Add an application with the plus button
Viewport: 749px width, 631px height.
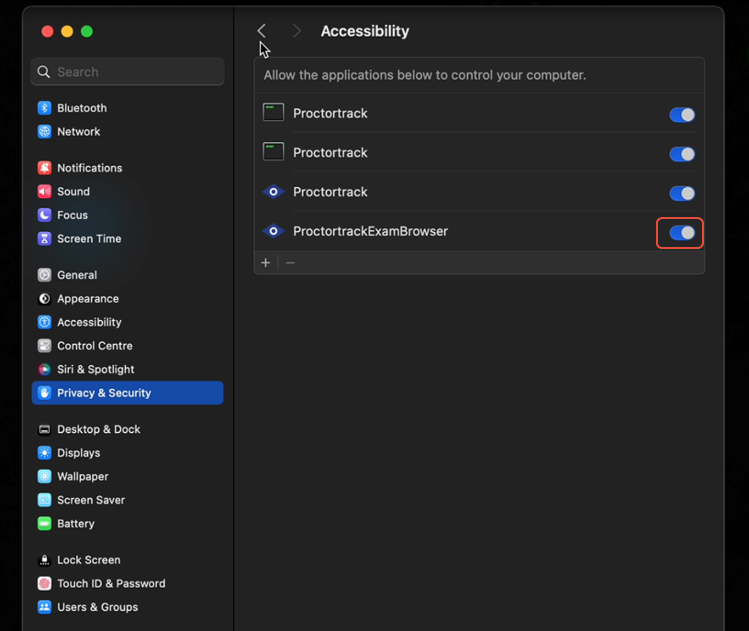point(266,263)
